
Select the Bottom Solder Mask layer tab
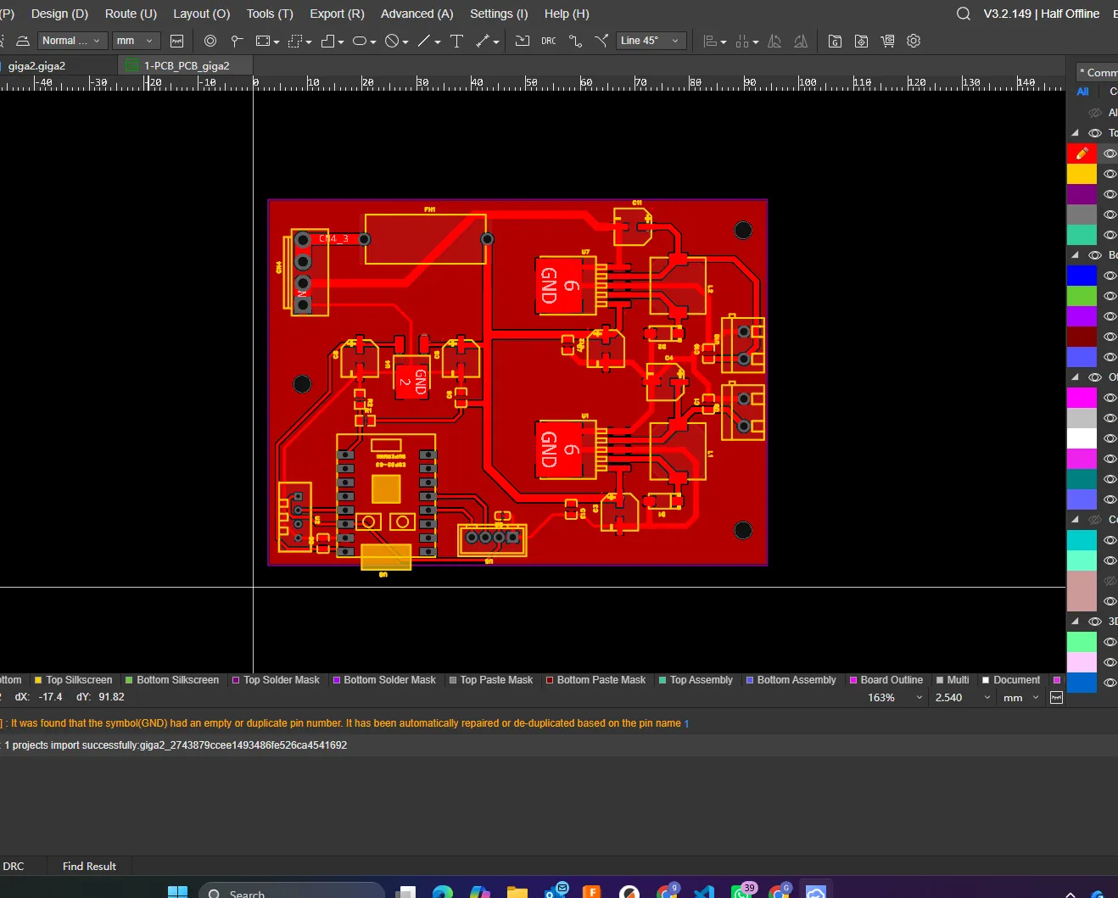pos(384,680)
